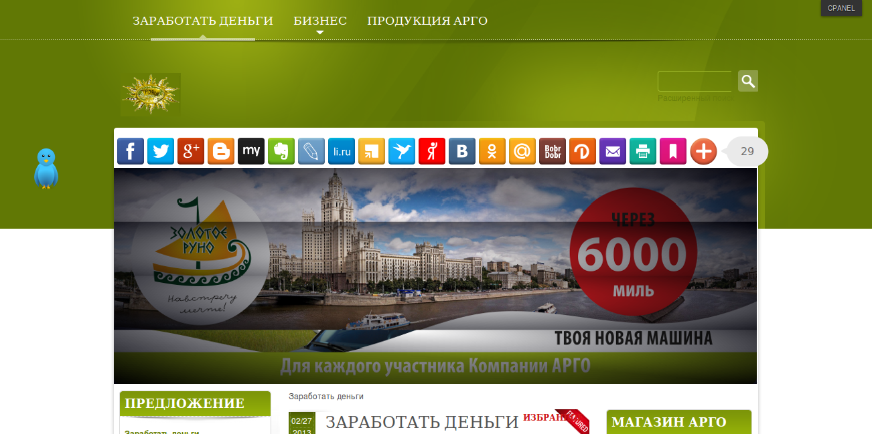Click the pink bookmark icon
Viewport: 872px width, 434px height.
[x=673, y=151]
